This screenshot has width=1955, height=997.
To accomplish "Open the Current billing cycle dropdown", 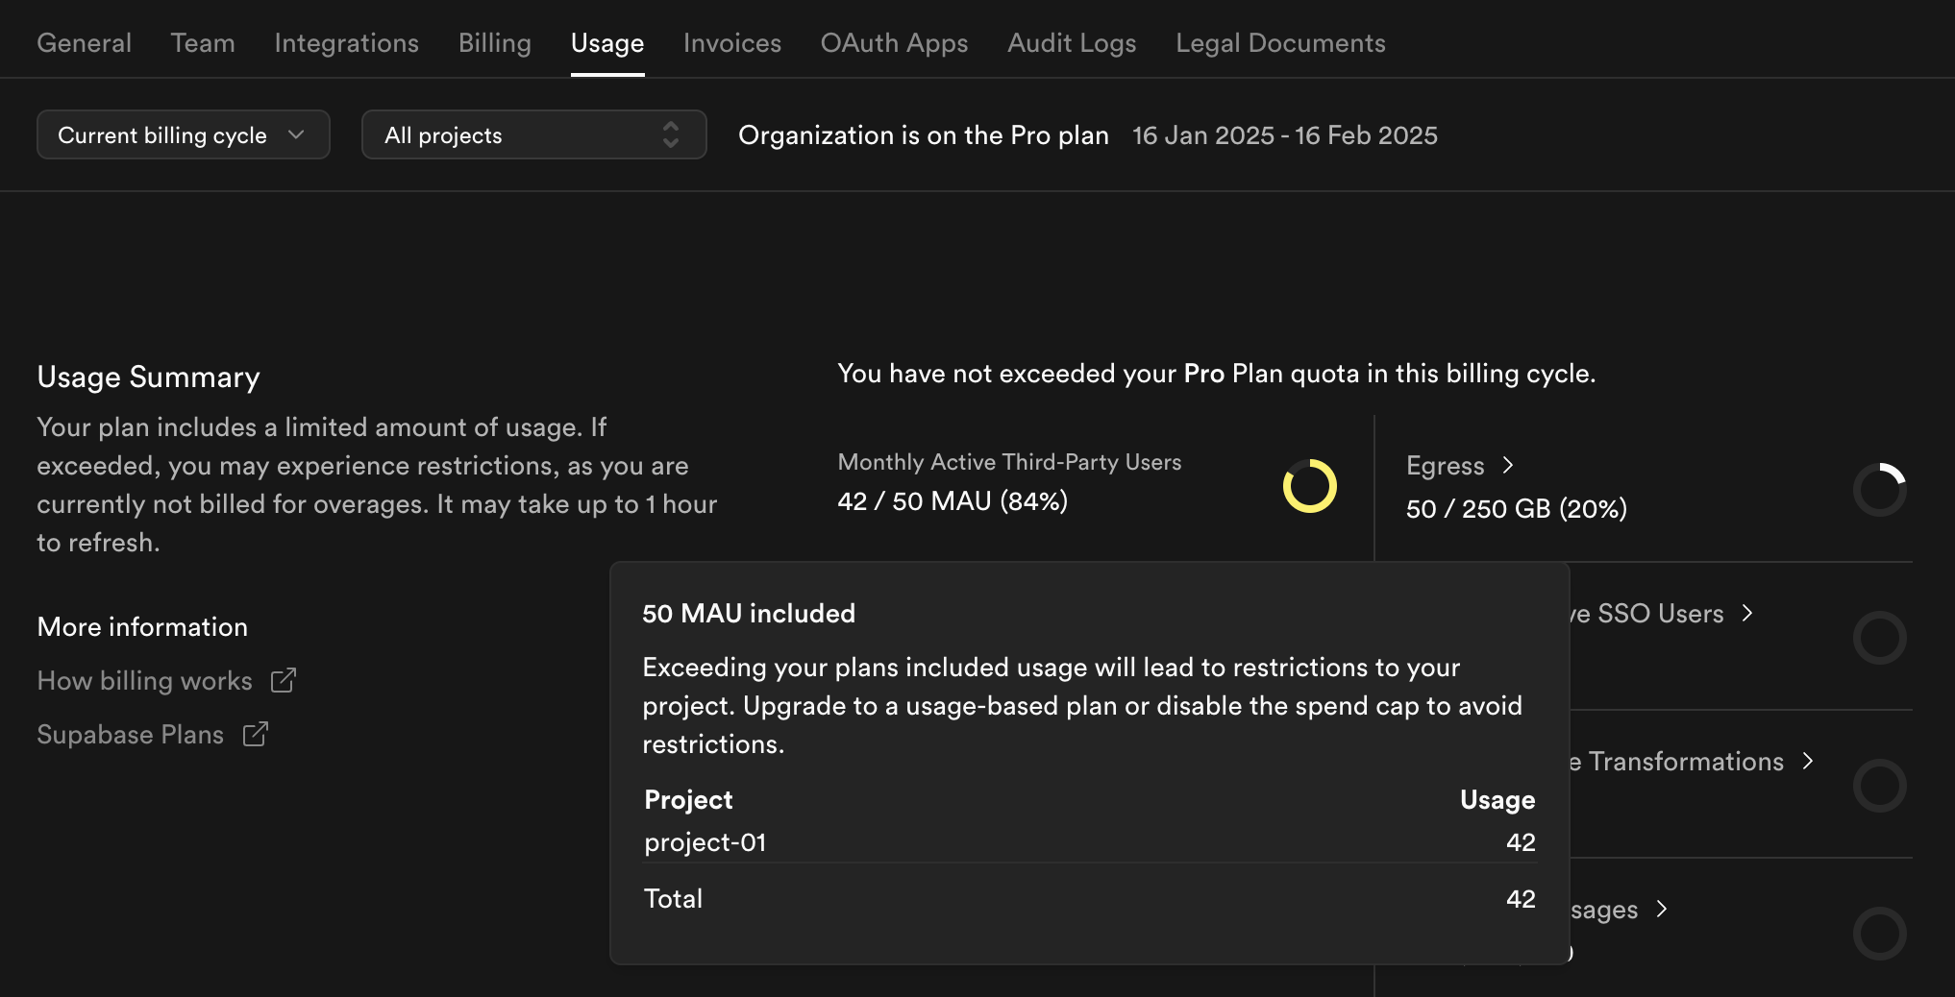I will (x=183, y=134).
